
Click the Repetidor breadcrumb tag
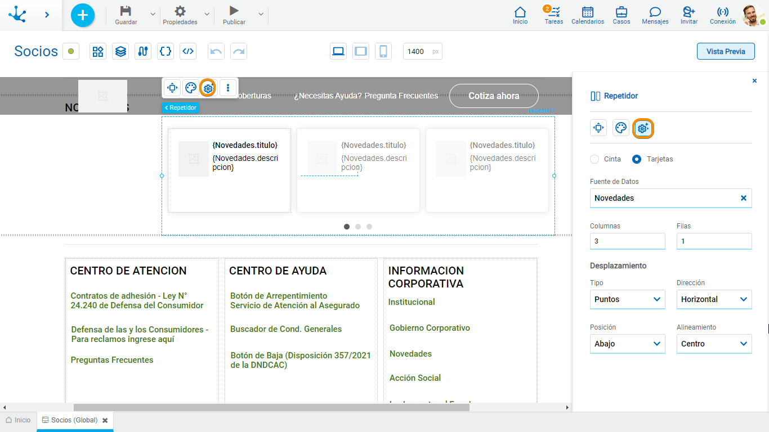pos(181,107)
